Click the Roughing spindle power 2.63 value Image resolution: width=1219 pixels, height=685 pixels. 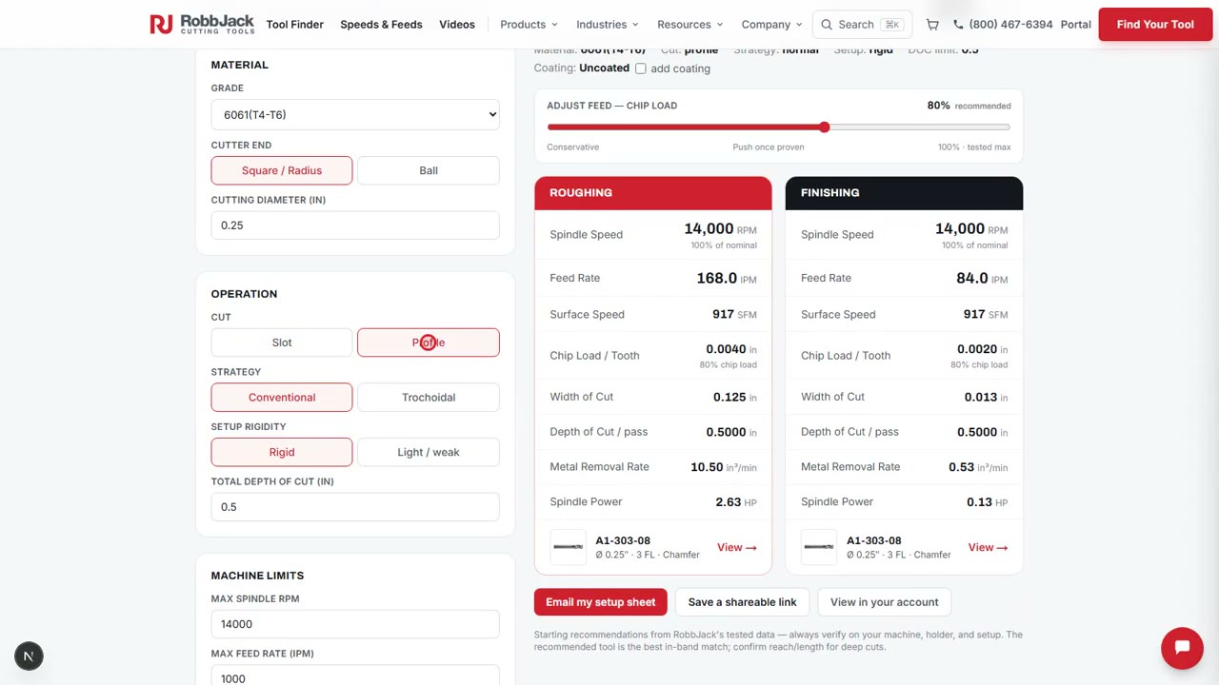(x=728, y=502)
